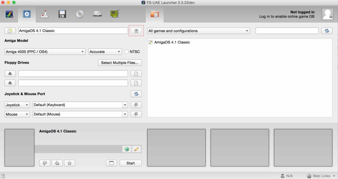Click the second floppy drive path field
Viewport: 338px width, 179px height.
73,83
